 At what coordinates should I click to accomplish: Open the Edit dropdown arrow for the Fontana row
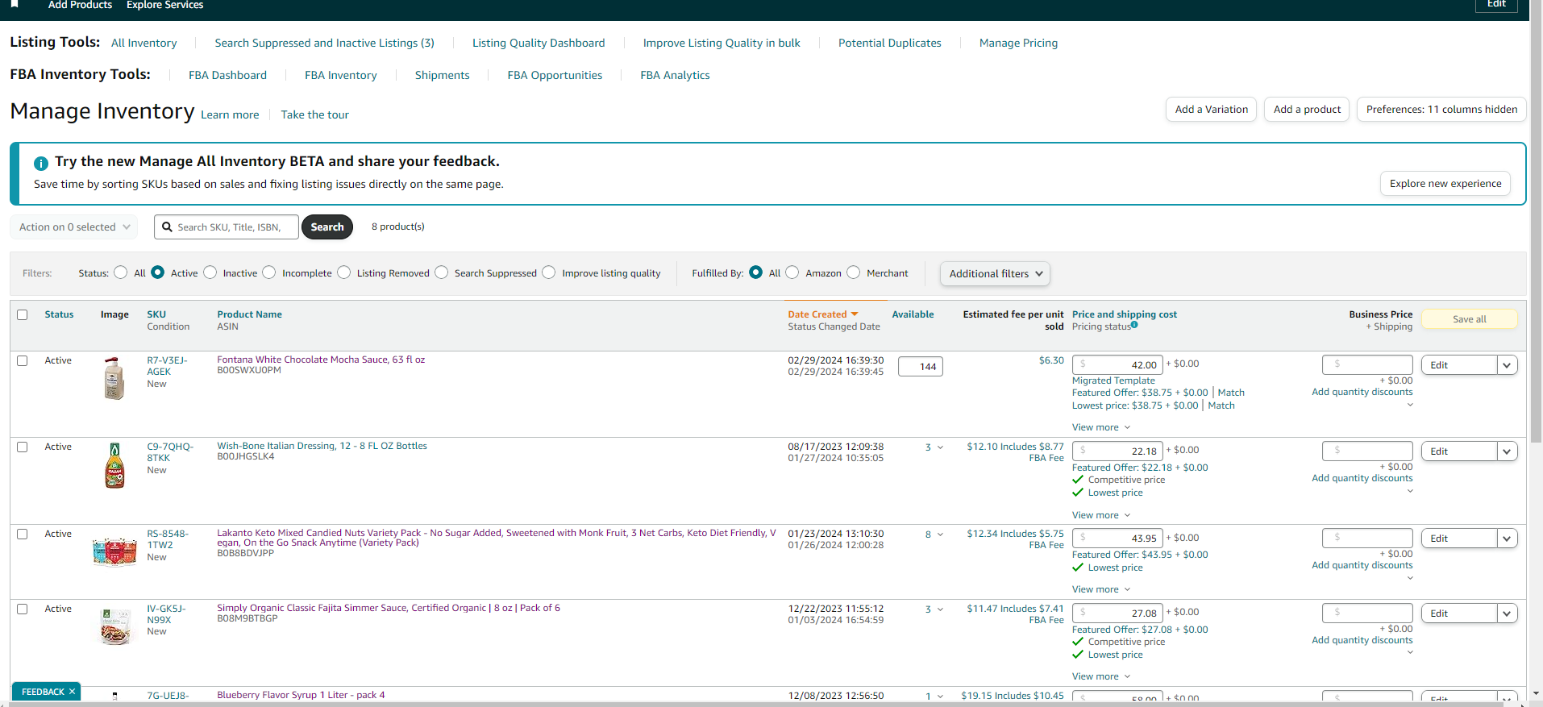[x=1507, y=365]
